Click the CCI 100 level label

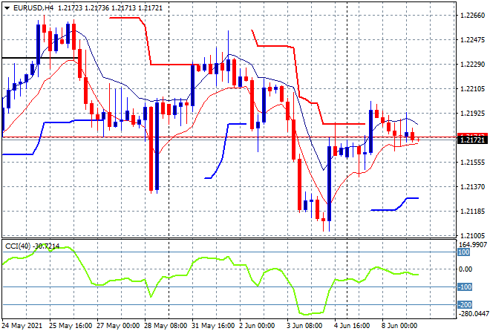(464, 252)
